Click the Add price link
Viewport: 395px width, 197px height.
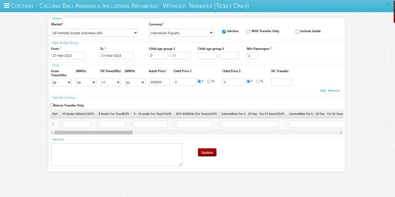pyautogui.click(x=322, y=91)
